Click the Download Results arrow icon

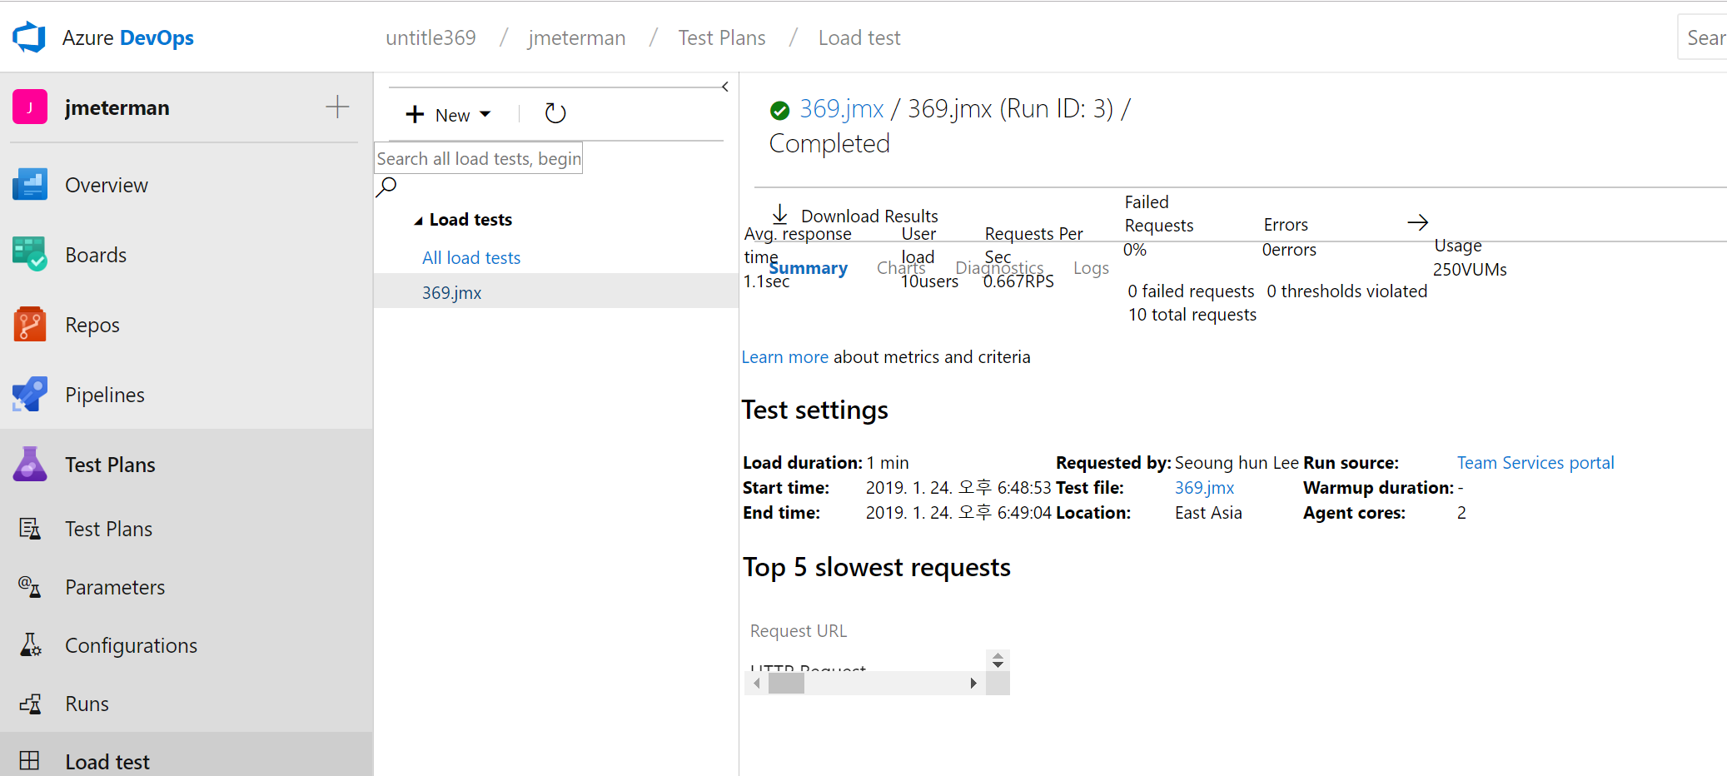pos(780,215)
